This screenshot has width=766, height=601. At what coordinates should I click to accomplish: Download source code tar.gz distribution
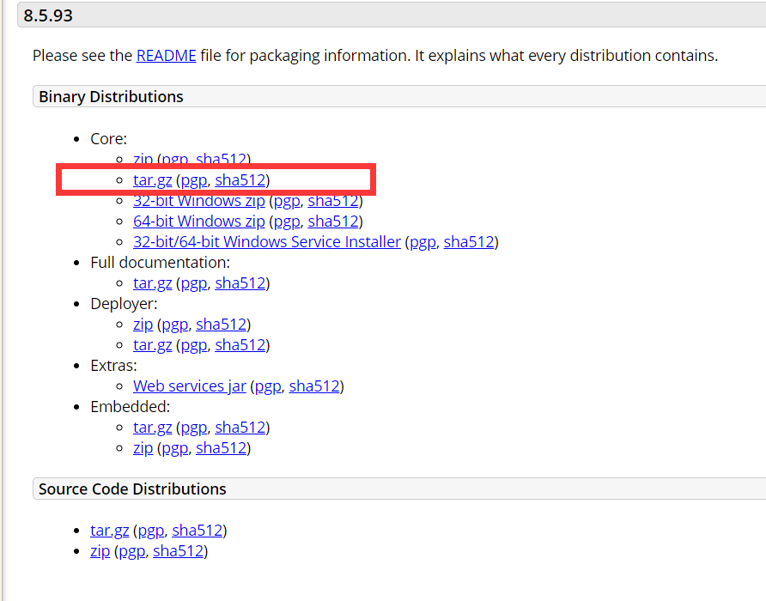(x=110, y=531)
